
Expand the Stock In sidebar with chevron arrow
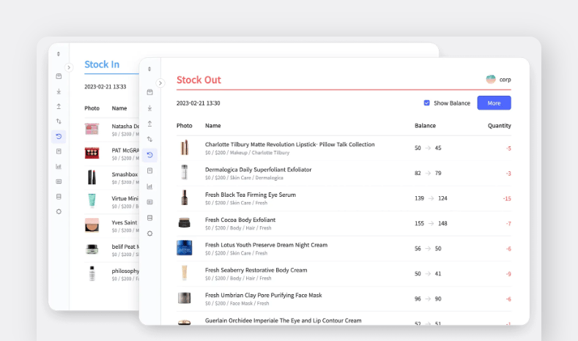69,67
